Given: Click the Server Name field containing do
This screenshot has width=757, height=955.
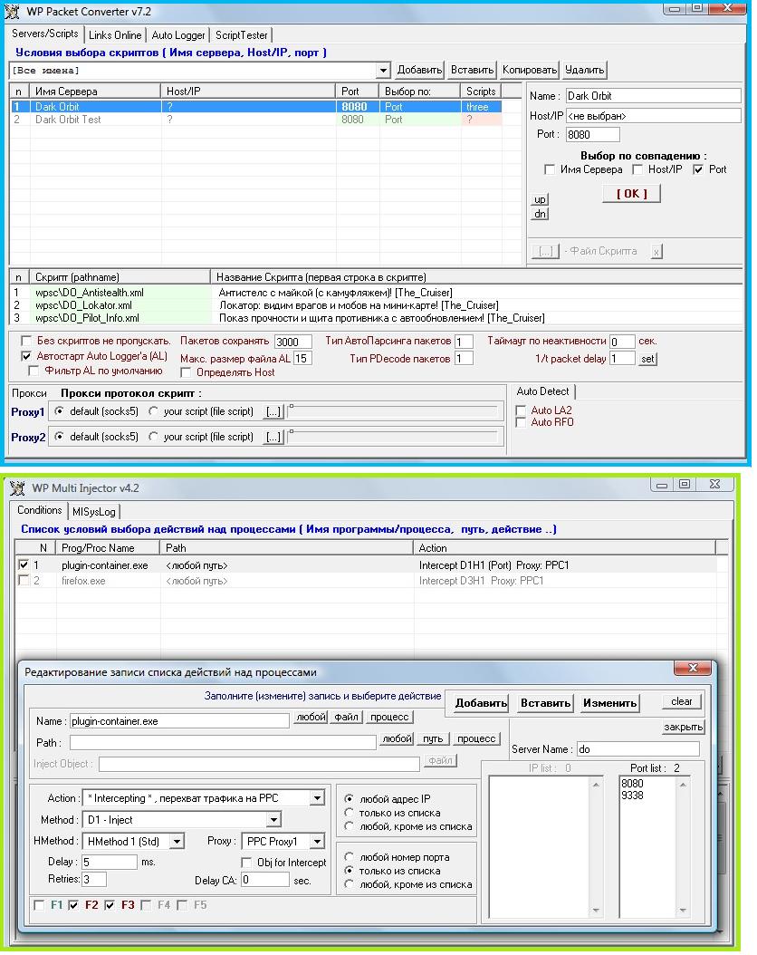Looking at the screenshot, I should pyautogui.click(x=637, y=749).
